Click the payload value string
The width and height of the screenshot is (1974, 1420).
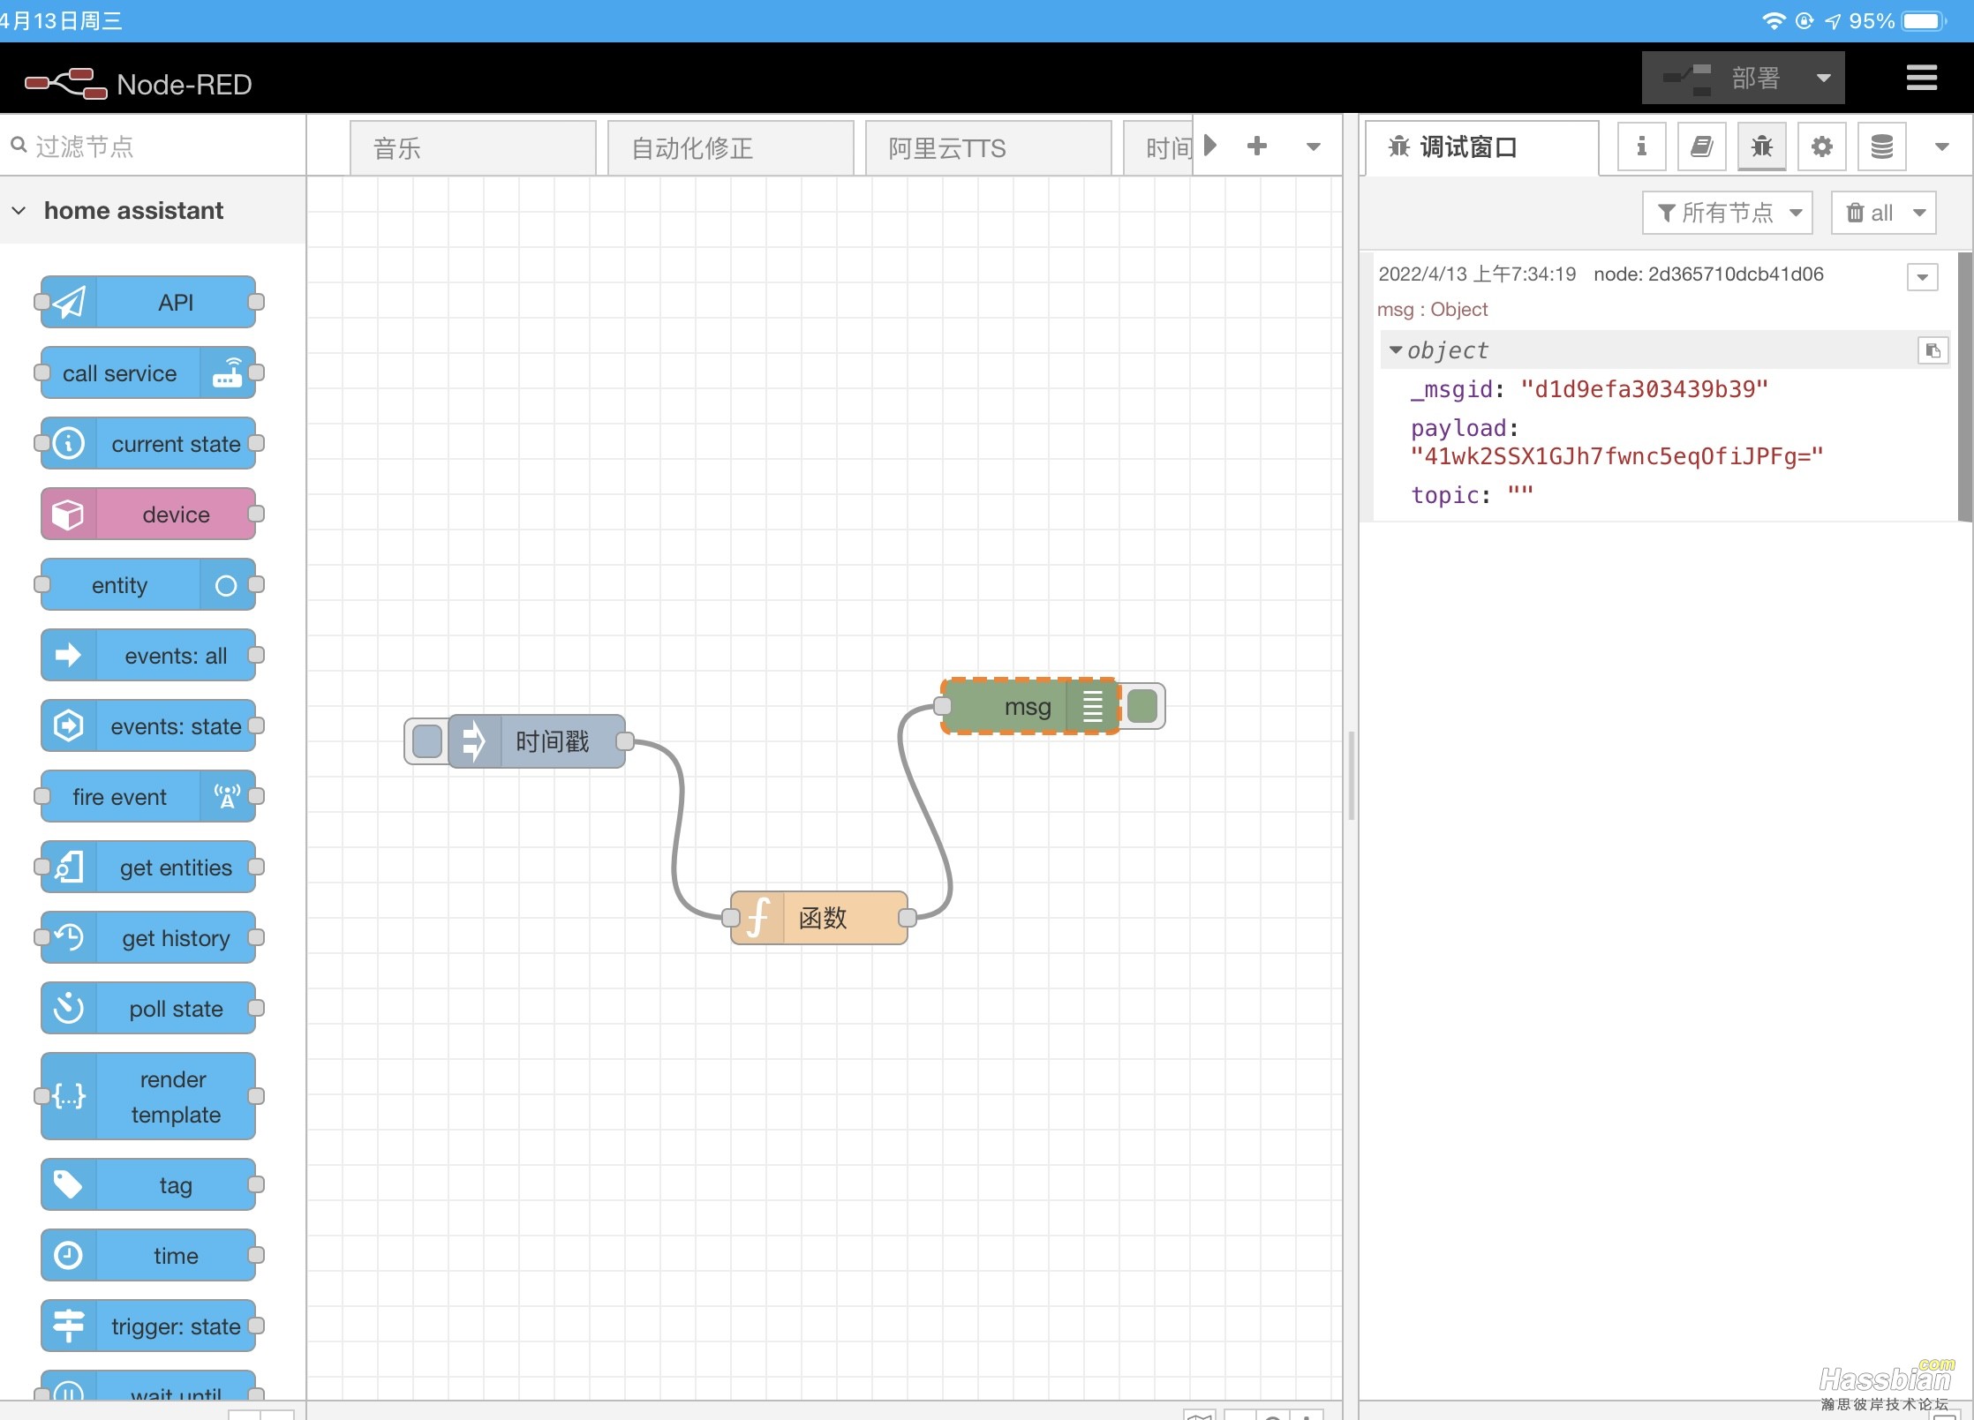(1616, 456)
